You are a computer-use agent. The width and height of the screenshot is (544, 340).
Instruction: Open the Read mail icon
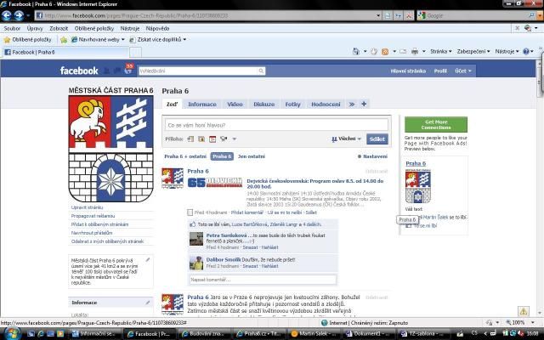coord(403,51)
